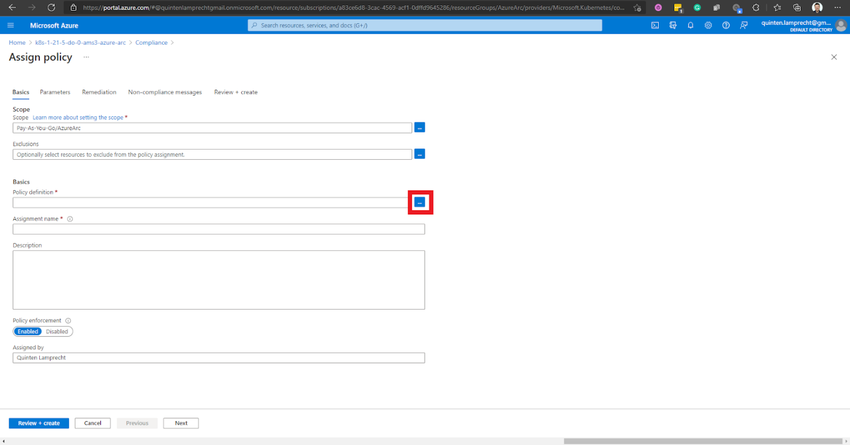Click the Description text area
Screen dimensions: 850x445
pos(219,280)
